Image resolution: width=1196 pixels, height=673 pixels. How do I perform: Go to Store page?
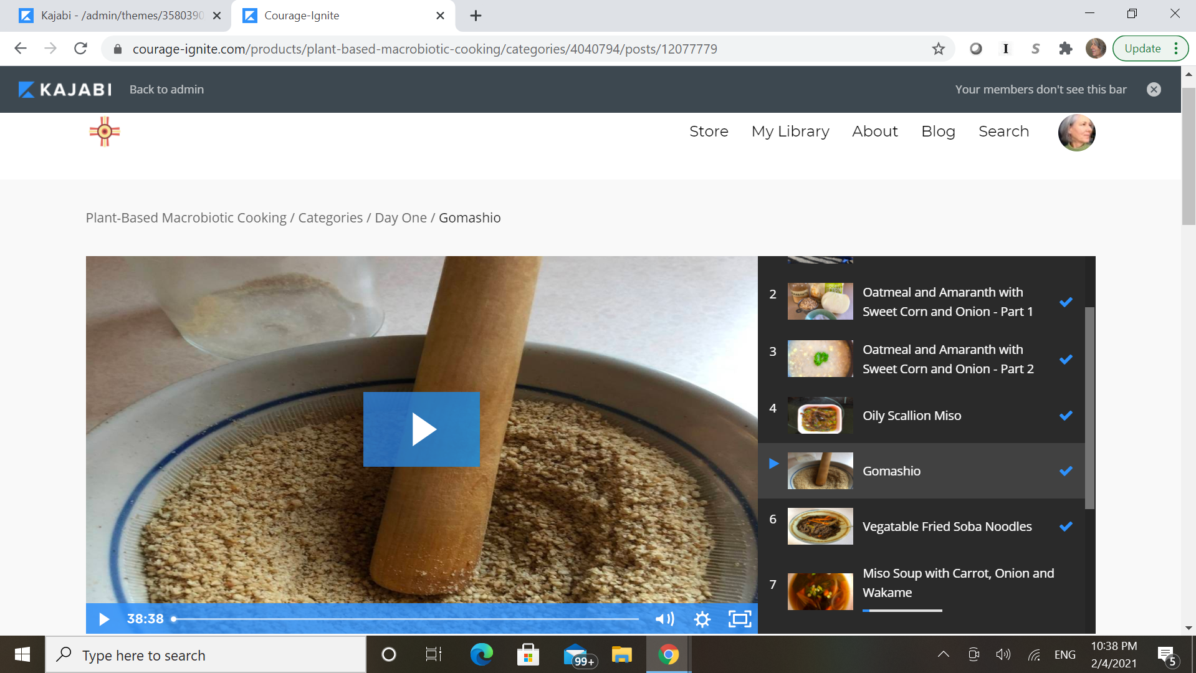pyautogui.click(x=709, y=131)
